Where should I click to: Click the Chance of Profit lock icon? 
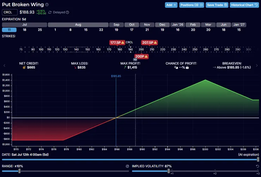(x=187, y=67)
